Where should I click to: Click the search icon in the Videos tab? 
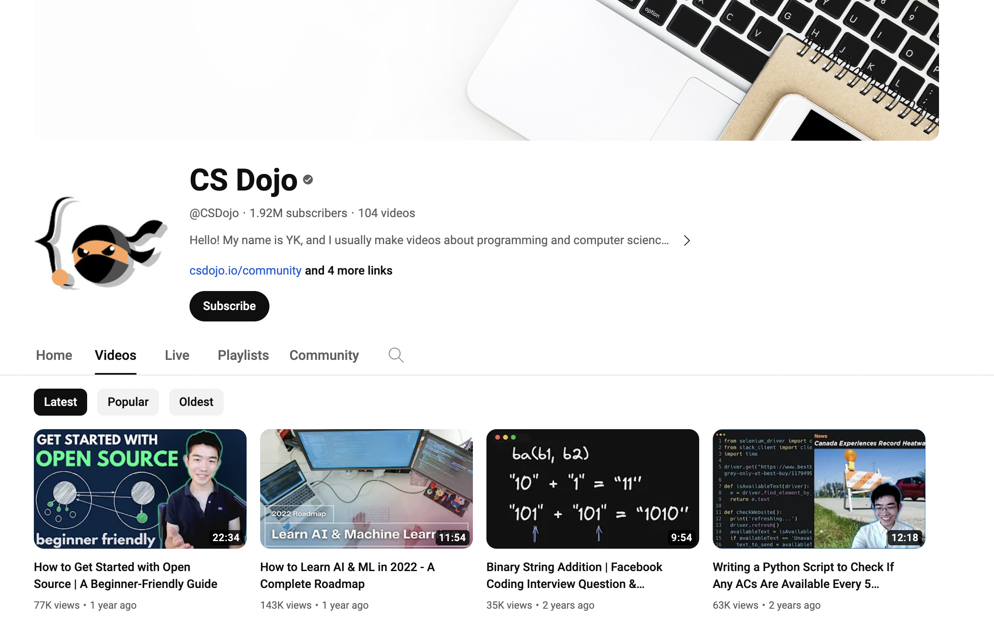tap(395, 356)
